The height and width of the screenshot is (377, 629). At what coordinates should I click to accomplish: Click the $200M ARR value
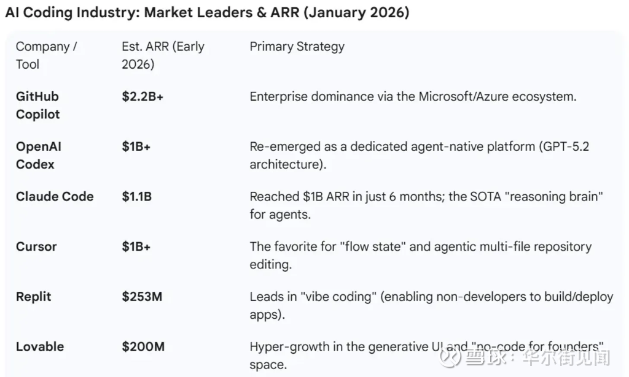(143, 347)
